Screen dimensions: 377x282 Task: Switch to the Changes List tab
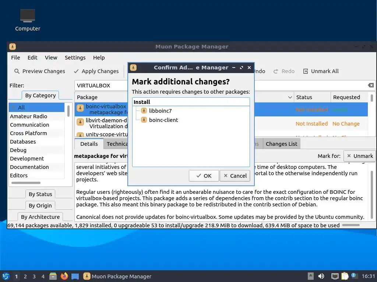pyautogui.click(x=282, y=144)
